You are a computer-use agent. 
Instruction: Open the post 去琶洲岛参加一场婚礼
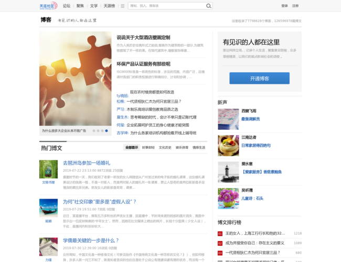(x=87, y=163)
